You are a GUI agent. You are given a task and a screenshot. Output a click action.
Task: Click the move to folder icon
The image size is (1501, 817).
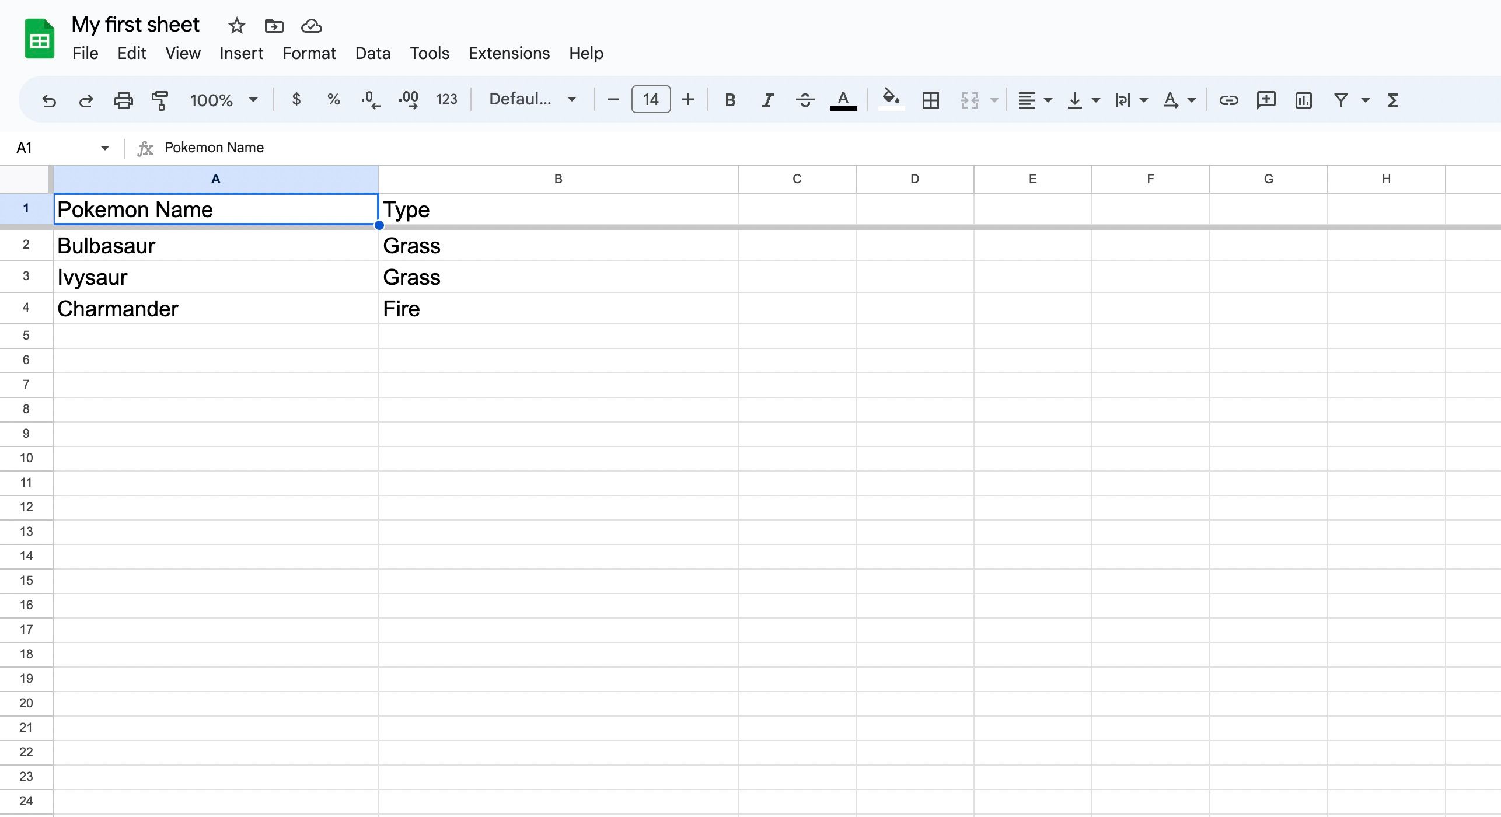274,26
